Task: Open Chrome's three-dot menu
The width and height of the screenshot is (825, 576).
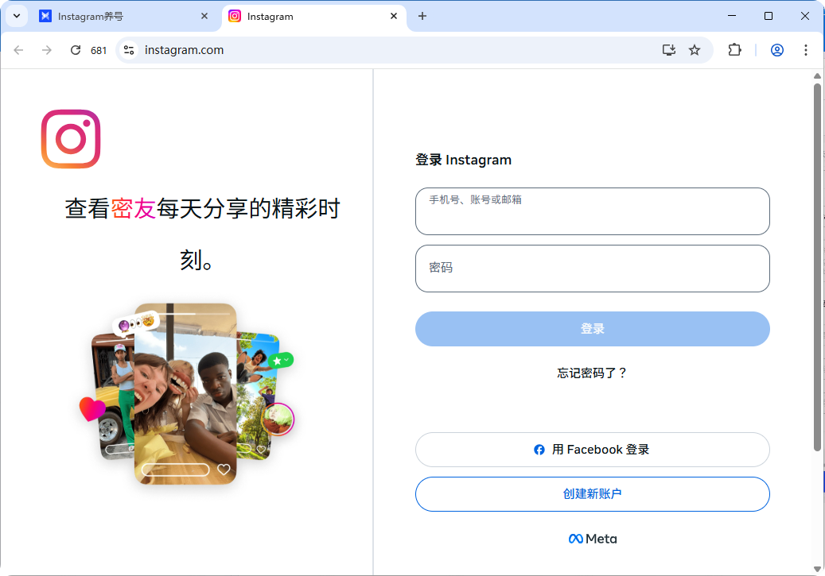Action: (x=806, y=49)
